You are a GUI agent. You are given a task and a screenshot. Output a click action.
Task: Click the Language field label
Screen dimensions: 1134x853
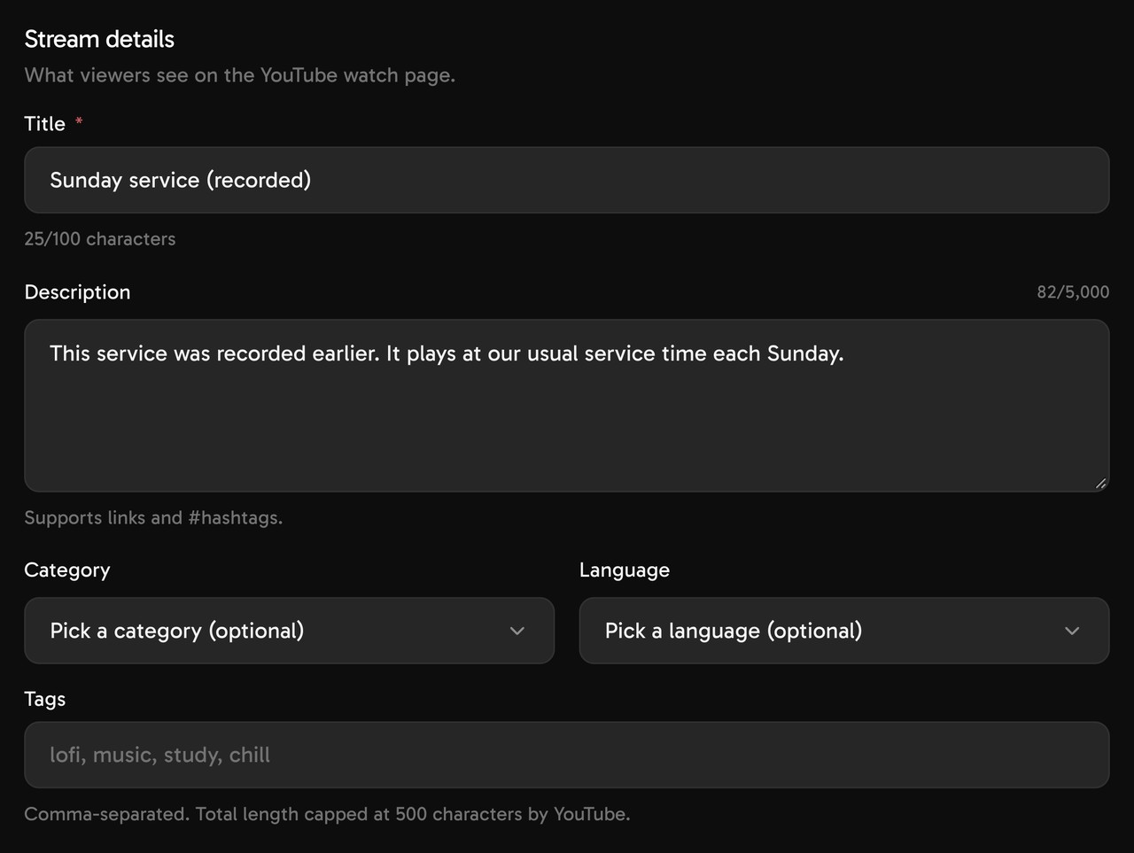coord(625,570)
